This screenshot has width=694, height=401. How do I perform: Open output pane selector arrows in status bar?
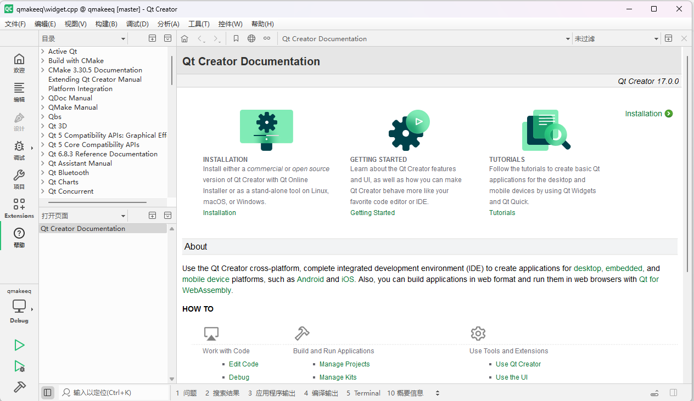click(438, 393)
